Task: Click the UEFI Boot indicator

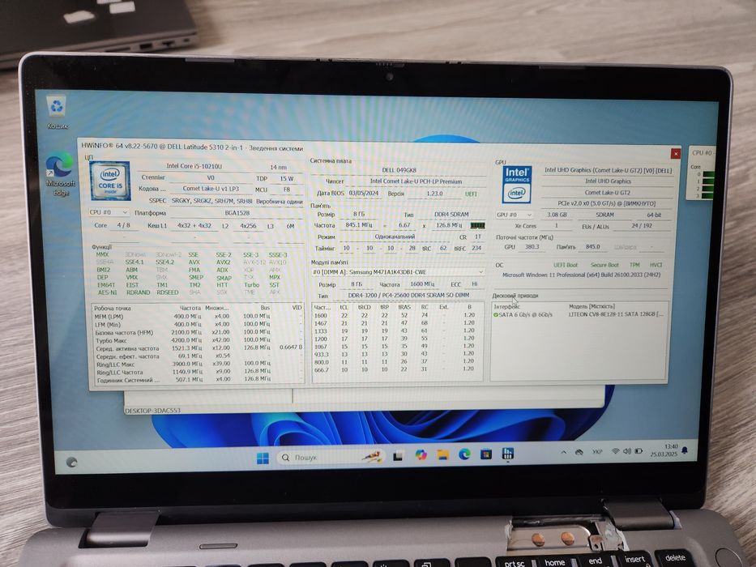Action: pos(565,265)
